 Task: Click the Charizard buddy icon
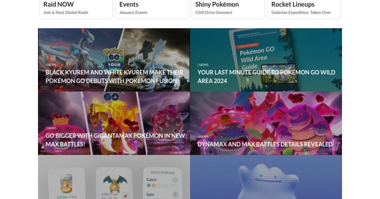tap(115, 183)
